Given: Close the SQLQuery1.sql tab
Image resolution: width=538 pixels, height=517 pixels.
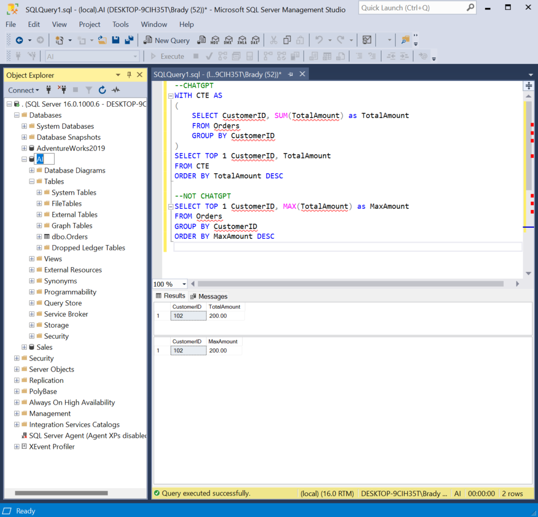Looking at the screenshot, I should 302,74.
